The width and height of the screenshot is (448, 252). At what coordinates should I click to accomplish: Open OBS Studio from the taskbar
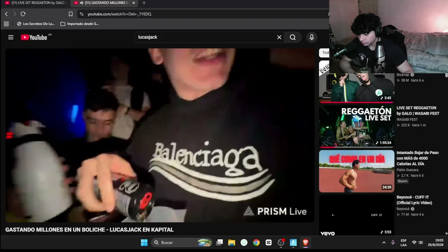(281, 243)
